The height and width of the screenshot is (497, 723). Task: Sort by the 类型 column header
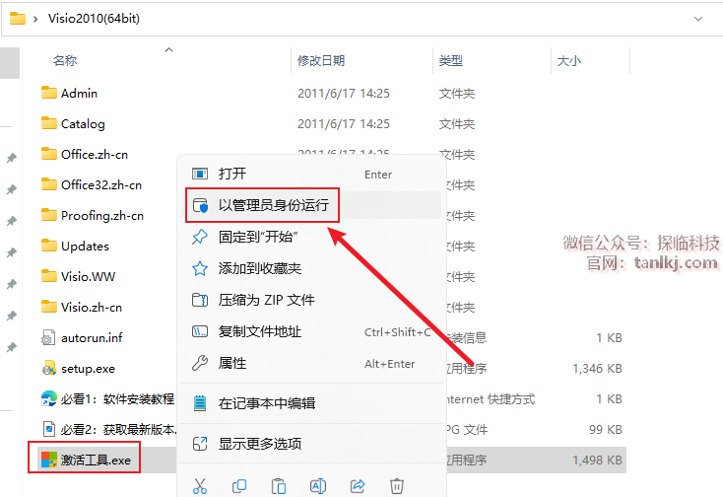pyautogui.click(x=450, y=60)
